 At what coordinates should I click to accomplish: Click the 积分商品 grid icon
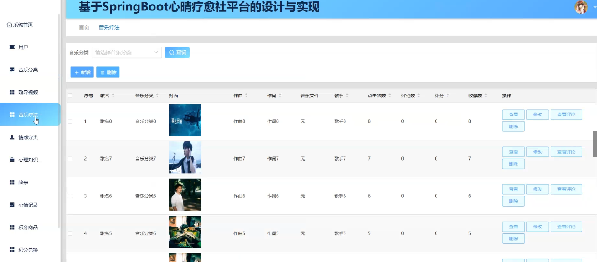point(12,227)
